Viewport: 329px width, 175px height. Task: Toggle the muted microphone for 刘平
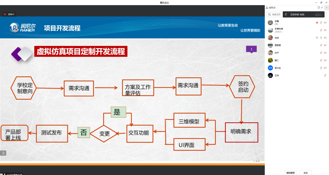(321, 53)
